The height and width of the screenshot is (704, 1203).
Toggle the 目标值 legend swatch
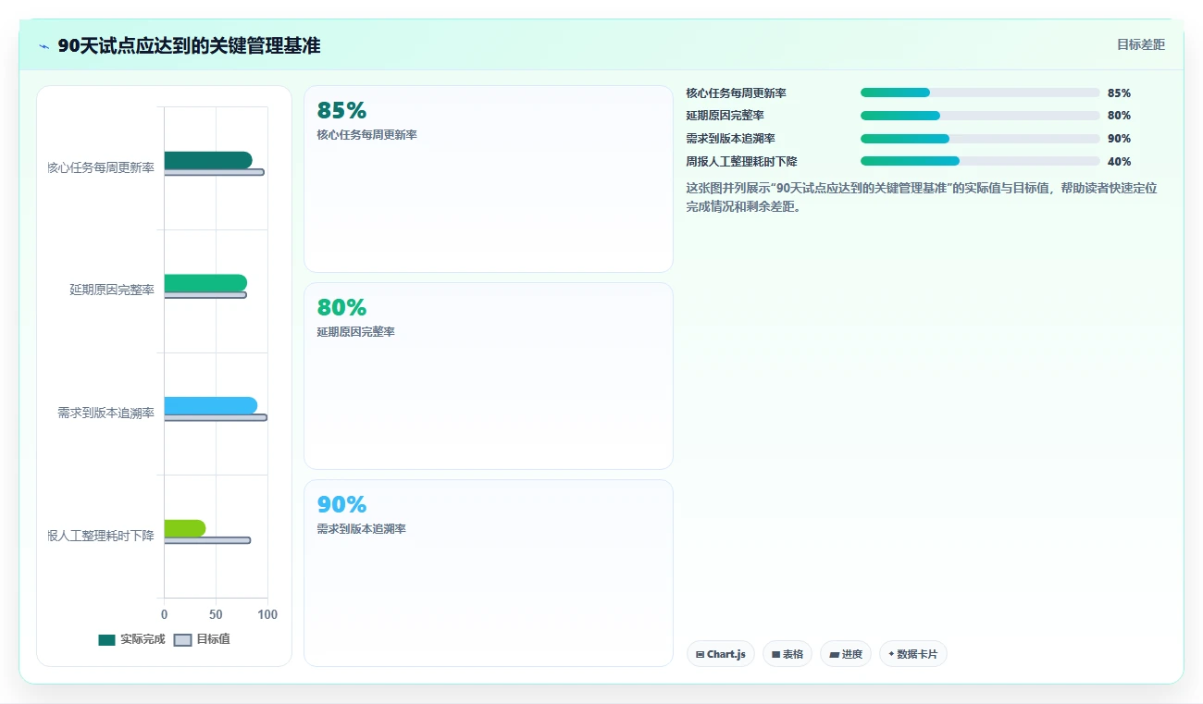(183, 639)
